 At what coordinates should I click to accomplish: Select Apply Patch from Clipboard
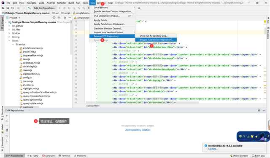(x=113, y=24)
